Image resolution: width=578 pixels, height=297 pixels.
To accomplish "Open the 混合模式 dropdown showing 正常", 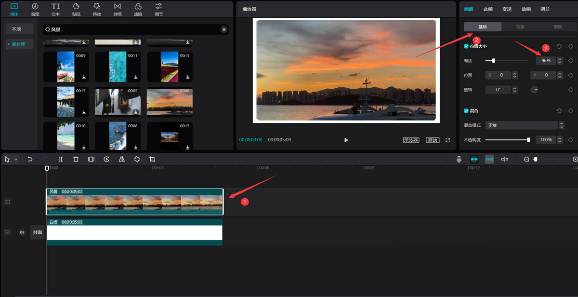I will click(x=524, y=125).
